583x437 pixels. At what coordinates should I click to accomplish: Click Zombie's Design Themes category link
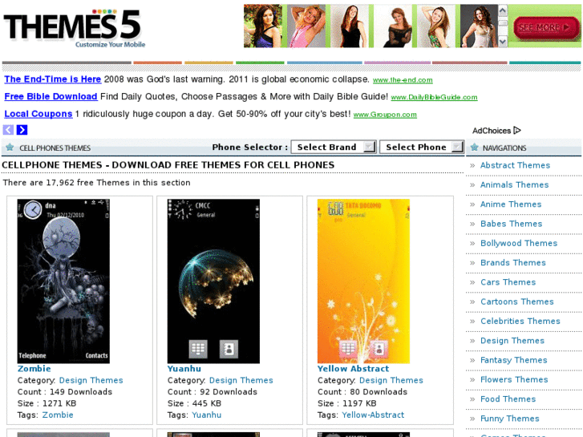coord(91,380)
